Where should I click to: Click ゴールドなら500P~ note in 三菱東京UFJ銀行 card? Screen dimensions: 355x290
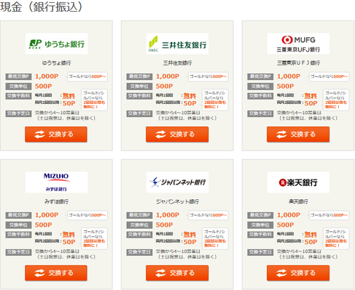[329, 76]
